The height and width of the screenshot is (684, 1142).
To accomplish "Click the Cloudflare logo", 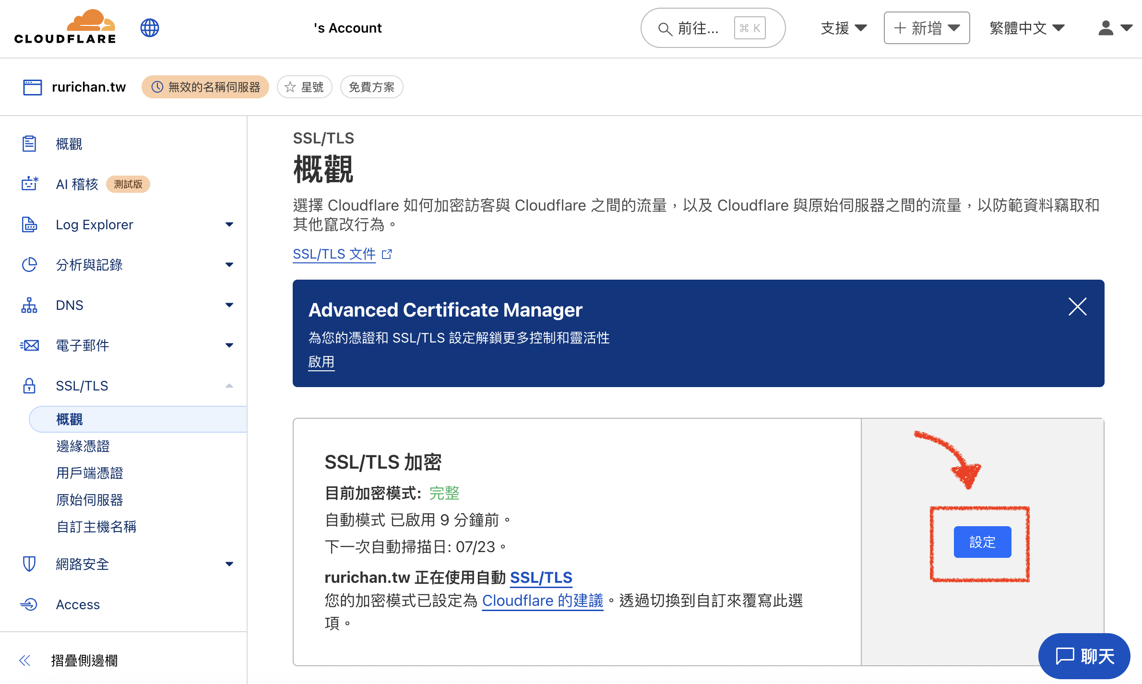I will point(65,27).
